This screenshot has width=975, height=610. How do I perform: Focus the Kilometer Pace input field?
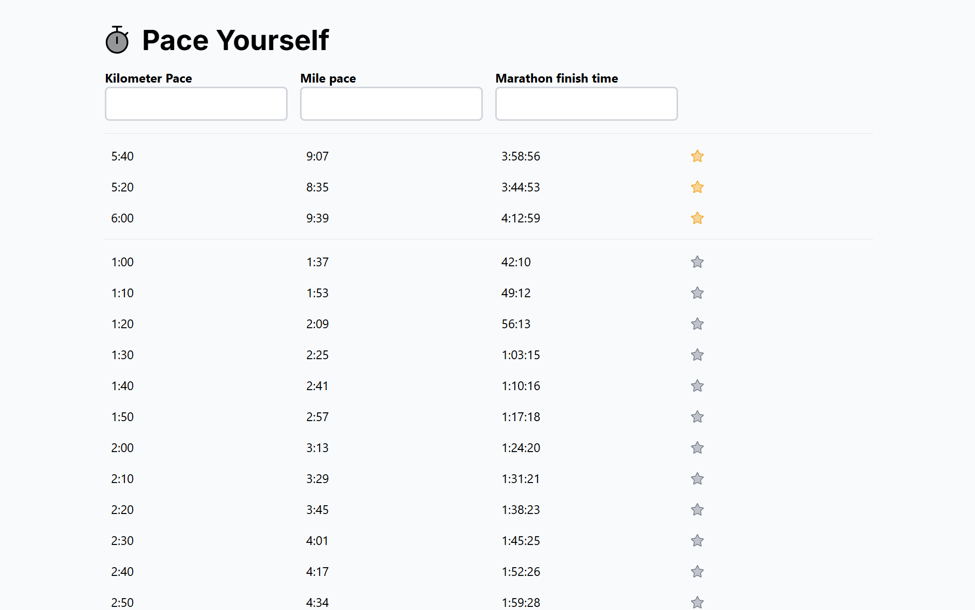(x=196, y=104)
